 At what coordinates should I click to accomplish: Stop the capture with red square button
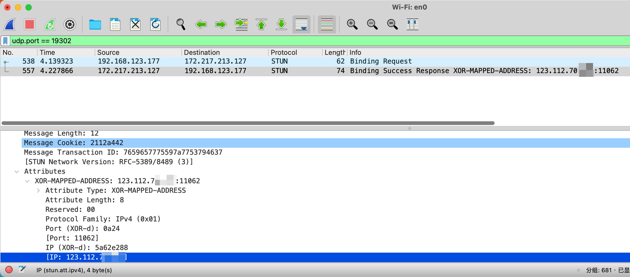[30, 25]
